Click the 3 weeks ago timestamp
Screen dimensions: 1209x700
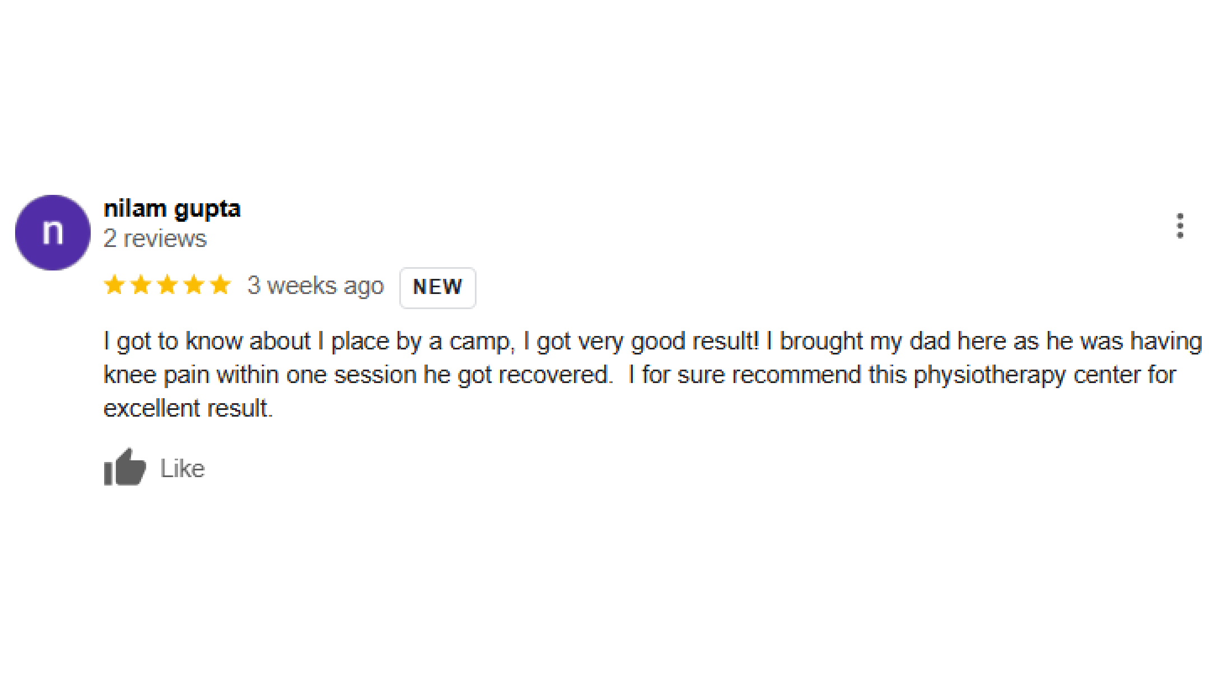coord(316,285)
